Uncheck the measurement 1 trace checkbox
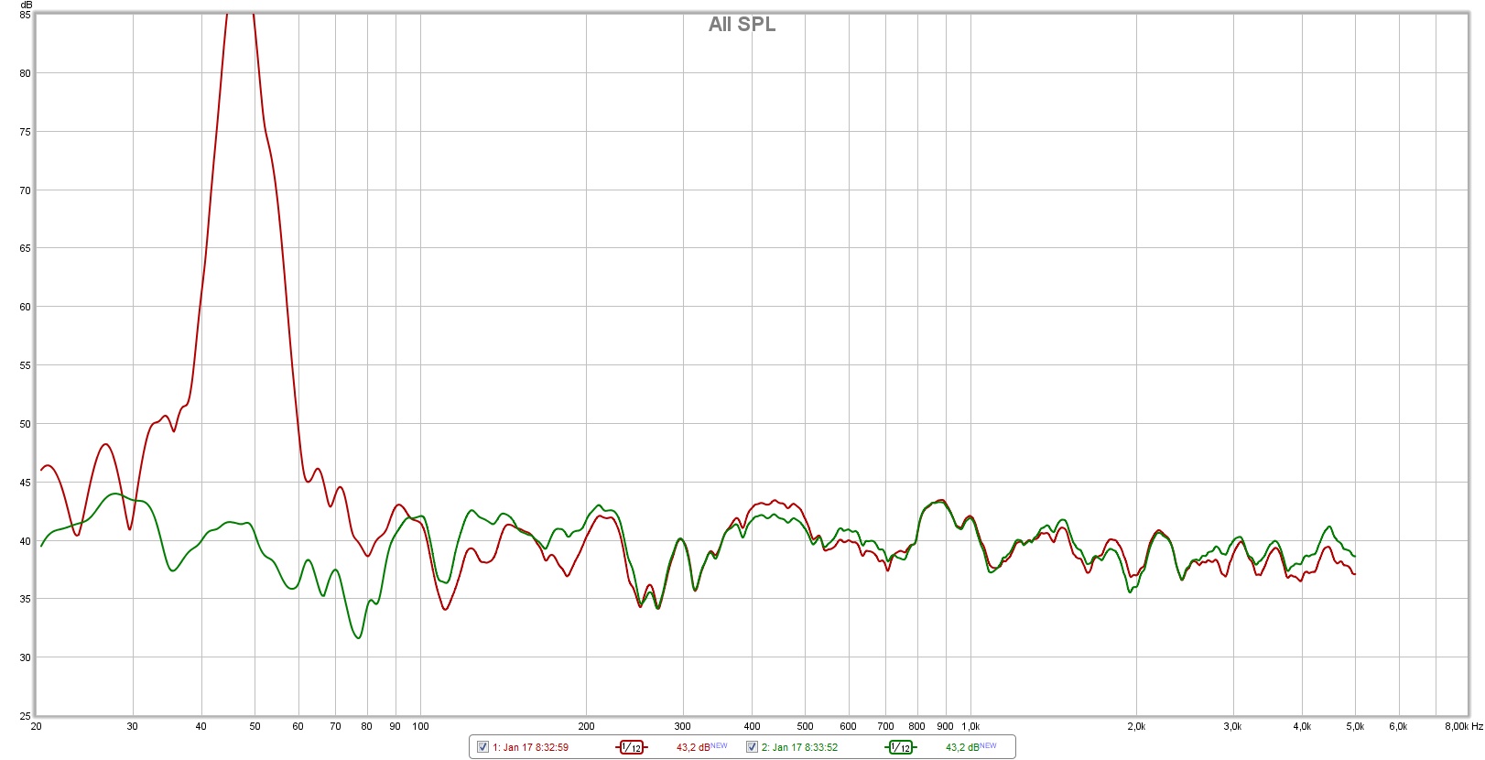Viewport: 1485px width, 760px height. (x=482, y=747)
